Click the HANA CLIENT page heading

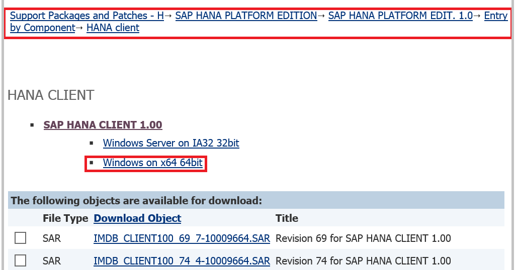(51, 95)
